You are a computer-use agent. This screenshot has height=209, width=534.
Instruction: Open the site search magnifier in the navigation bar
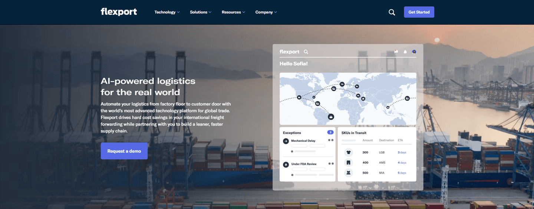pos(392,12)
